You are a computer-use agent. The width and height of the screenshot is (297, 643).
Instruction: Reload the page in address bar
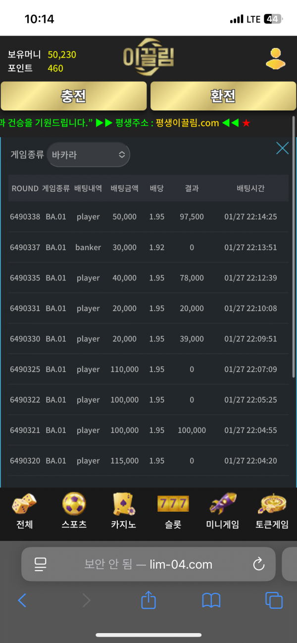tap(258, 564)
